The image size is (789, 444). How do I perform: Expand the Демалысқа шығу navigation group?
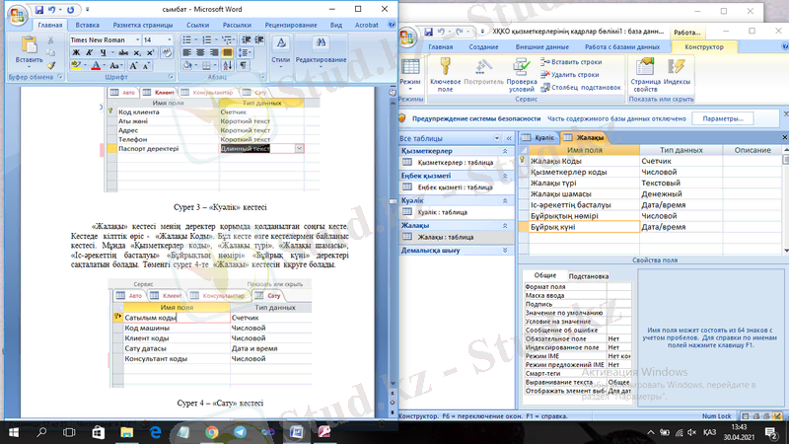pyautogui.click(x=507, y=251)
